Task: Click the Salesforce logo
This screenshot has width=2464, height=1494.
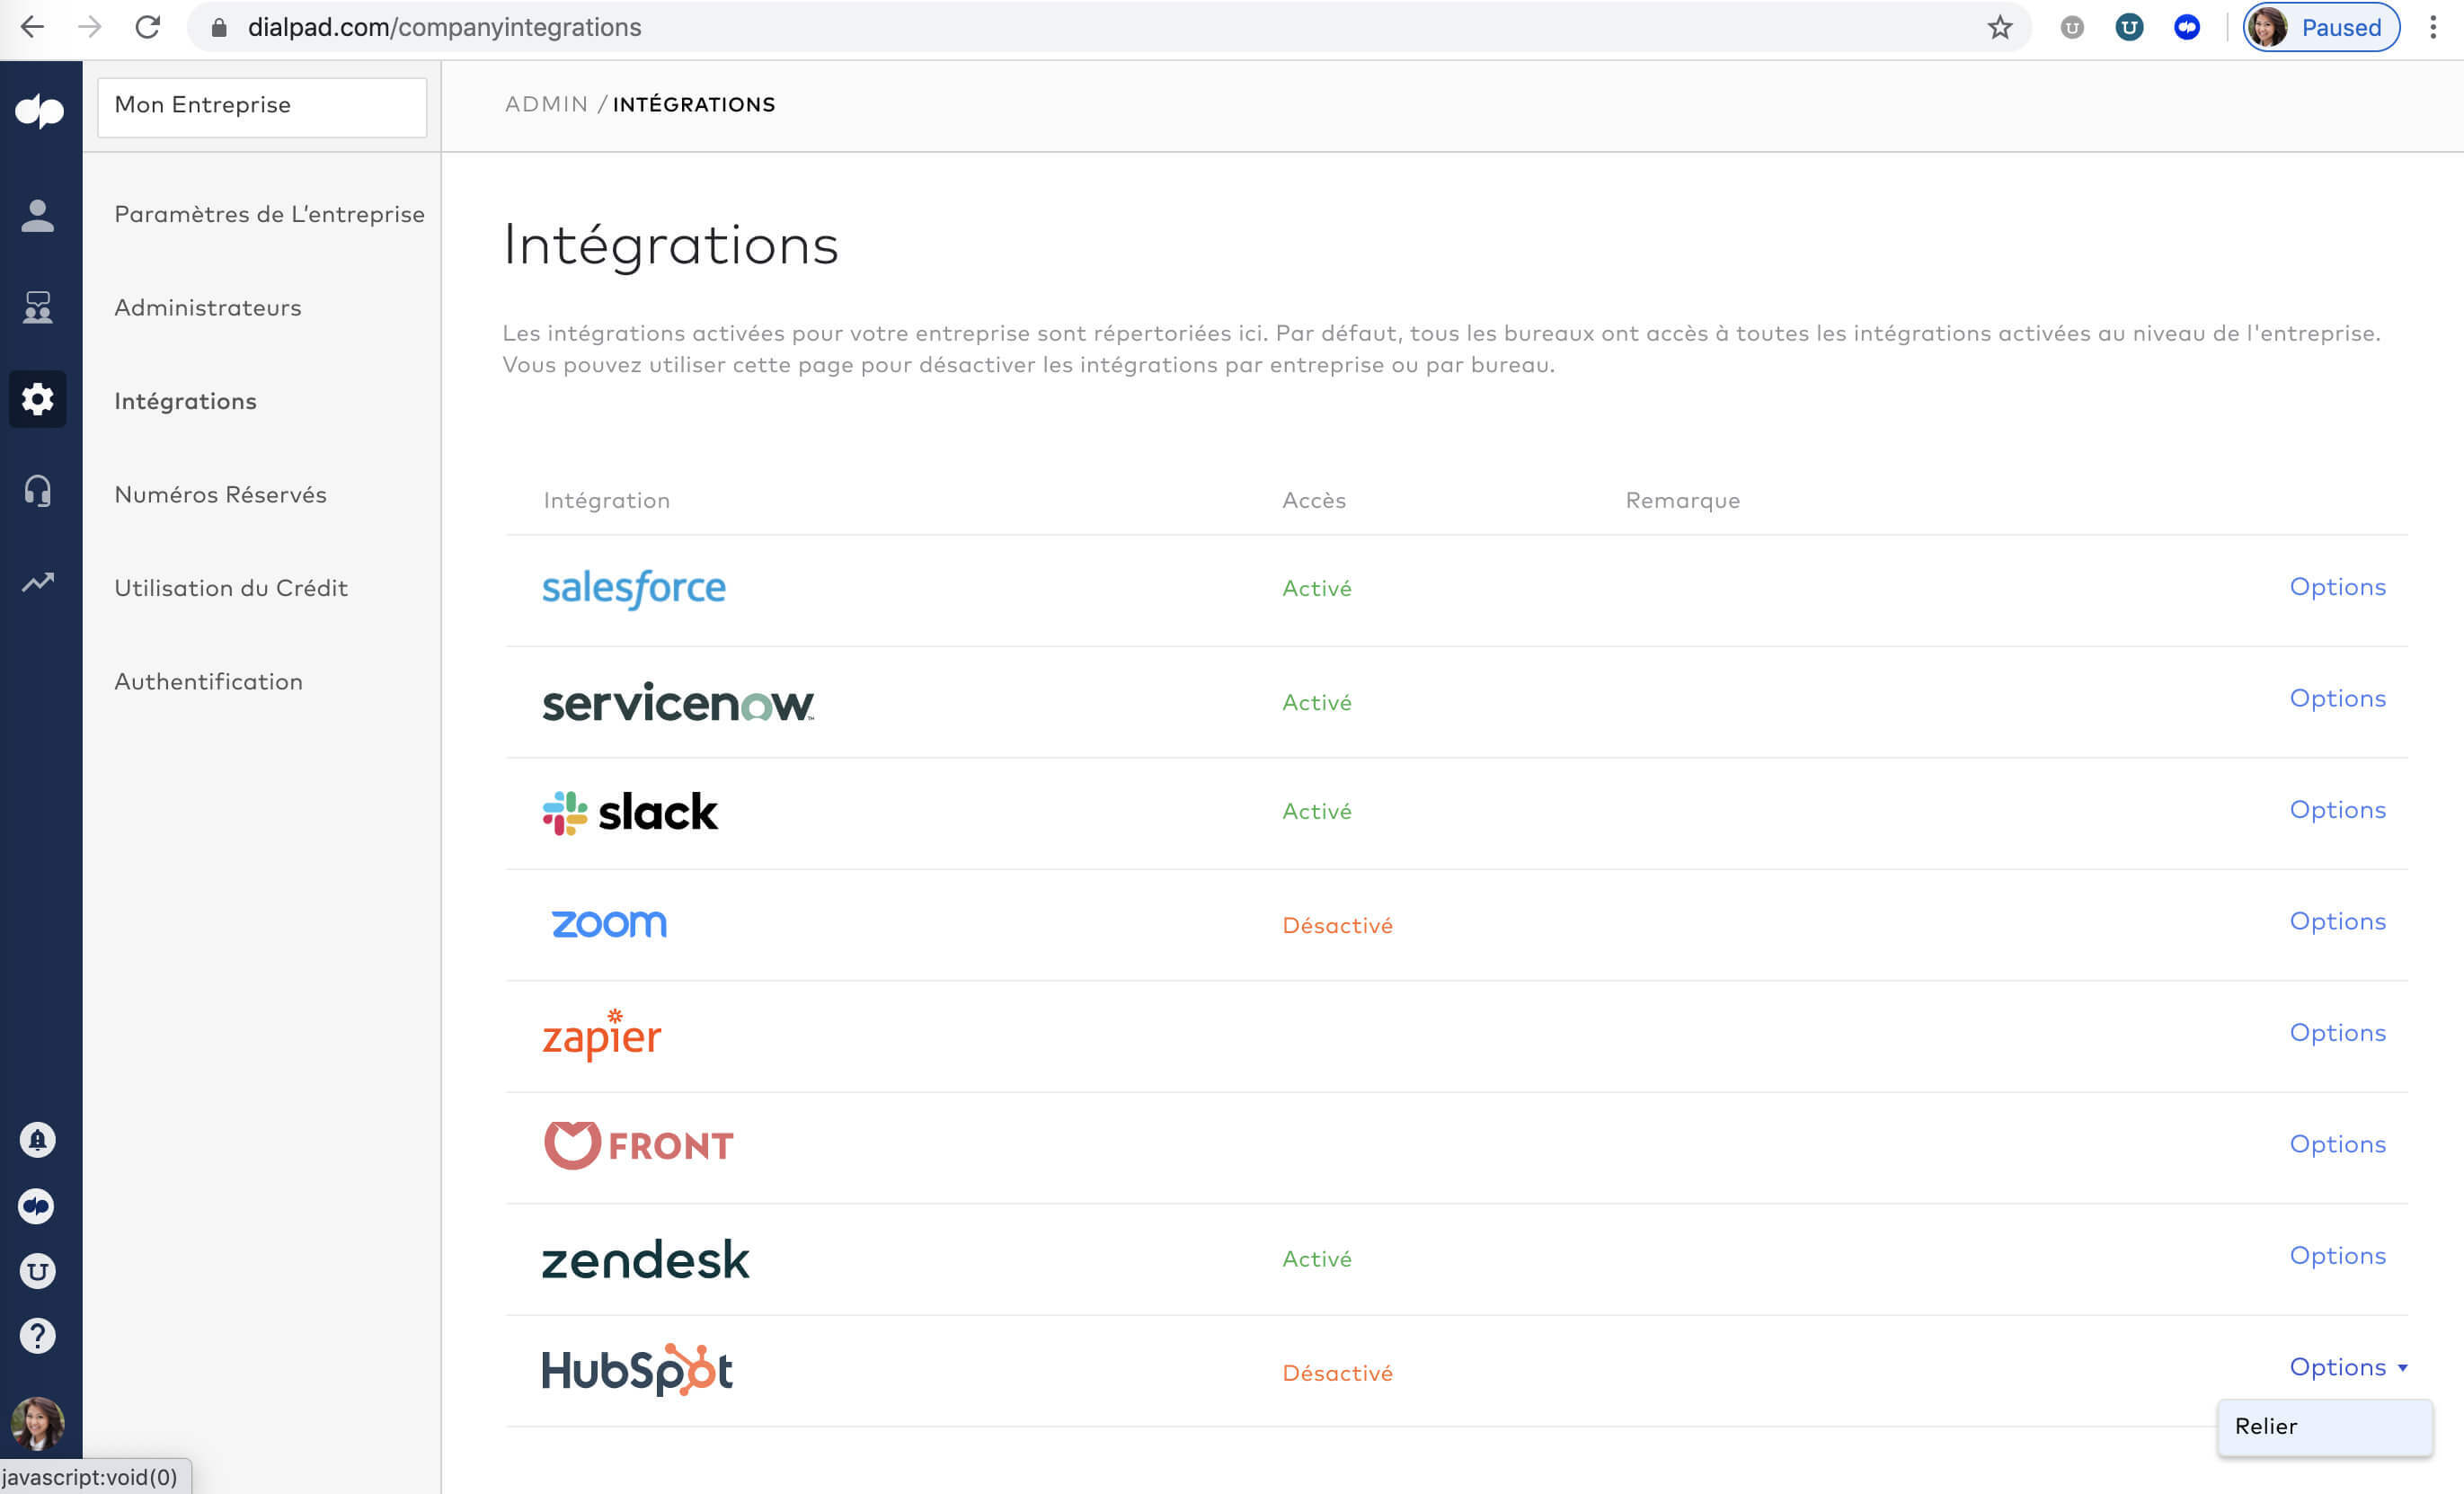Action: [x=634, y=589]
